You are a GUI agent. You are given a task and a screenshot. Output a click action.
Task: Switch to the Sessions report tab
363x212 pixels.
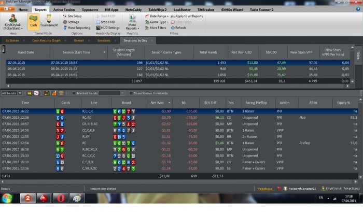[x=104, y=40]
